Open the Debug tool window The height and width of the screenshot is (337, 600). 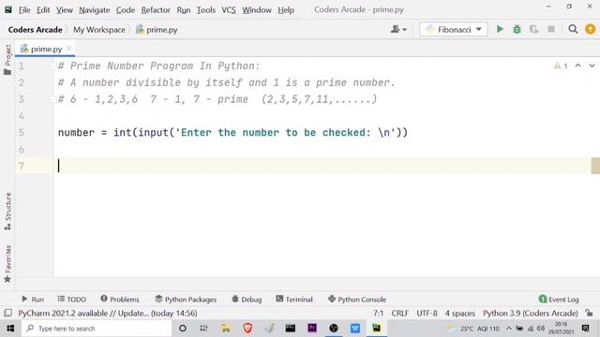click(x=247, y=300)
